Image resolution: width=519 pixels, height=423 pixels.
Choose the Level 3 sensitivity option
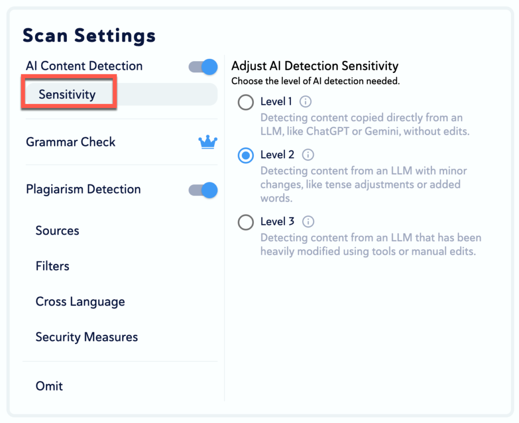[246, 222]
